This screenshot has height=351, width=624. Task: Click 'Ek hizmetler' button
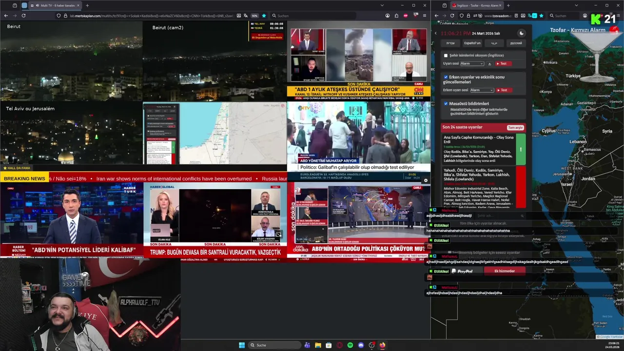click(505, 271)
